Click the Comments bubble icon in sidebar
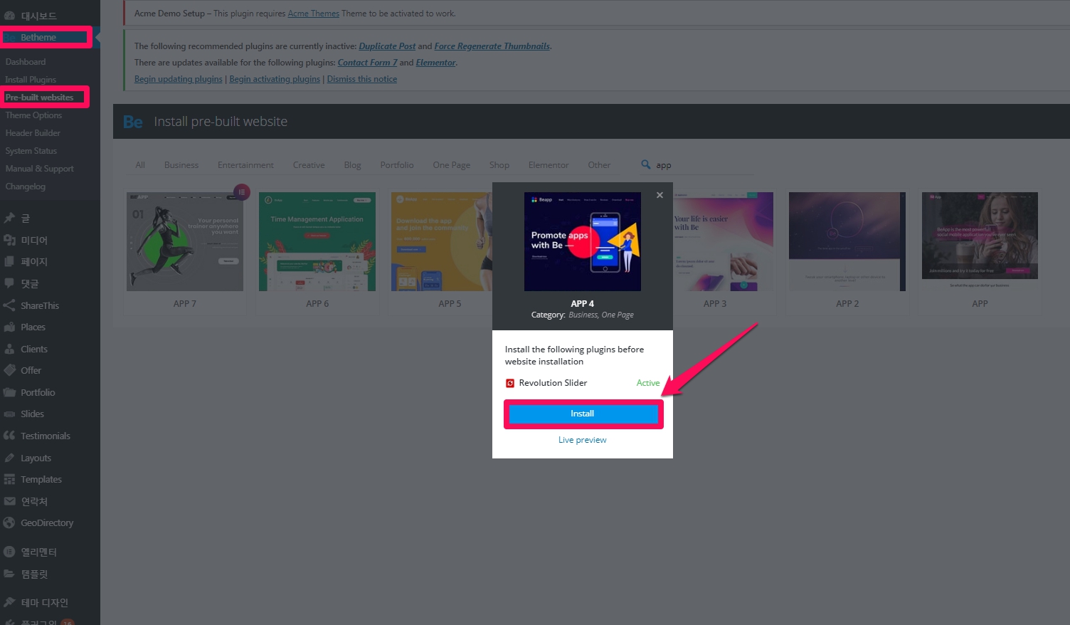This screenshot has height=625, width=1070. pos(9,283)
